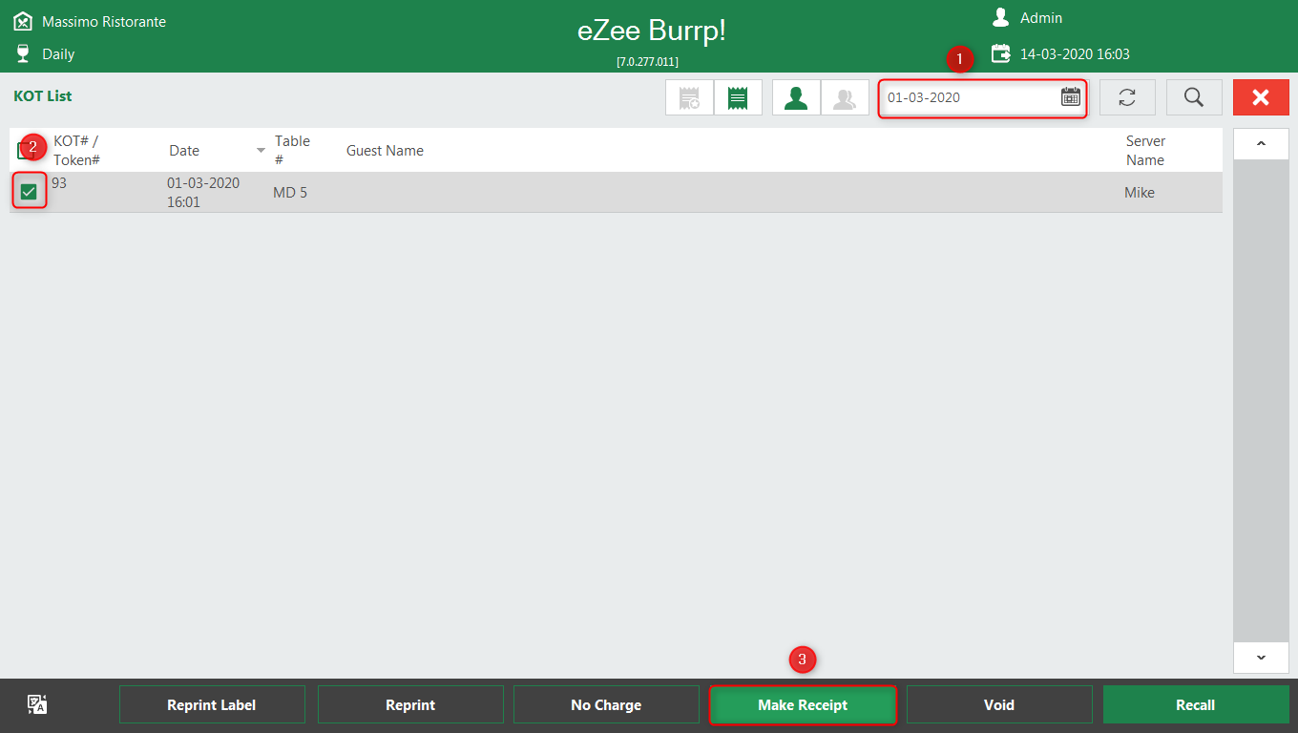The height and width of the screenshot is (733, 1298).
Task: Click the Table # column header
Action: click(292, 150)
